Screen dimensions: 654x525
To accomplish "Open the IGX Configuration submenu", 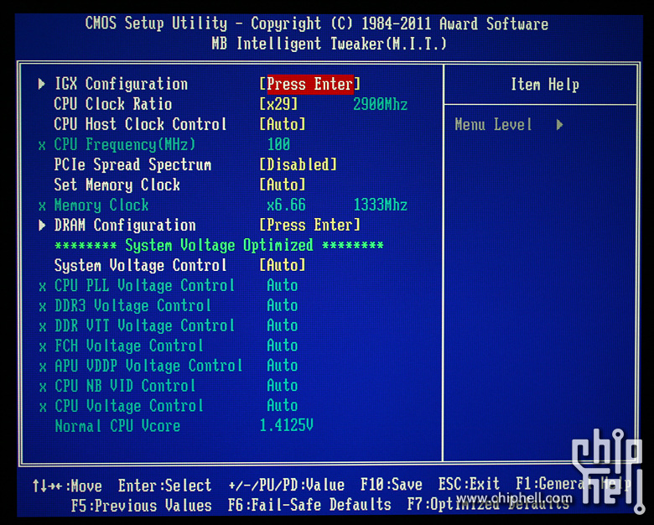I will 122,84.
